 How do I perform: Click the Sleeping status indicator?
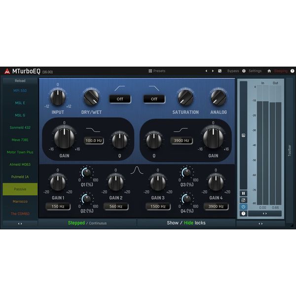point(281,71)
